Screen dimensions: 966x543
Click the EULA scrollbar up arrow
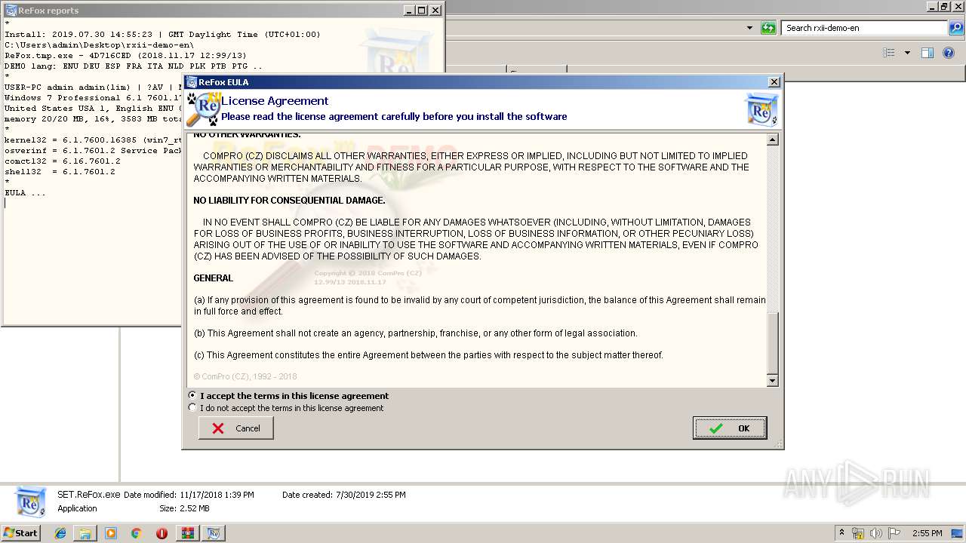772,140
